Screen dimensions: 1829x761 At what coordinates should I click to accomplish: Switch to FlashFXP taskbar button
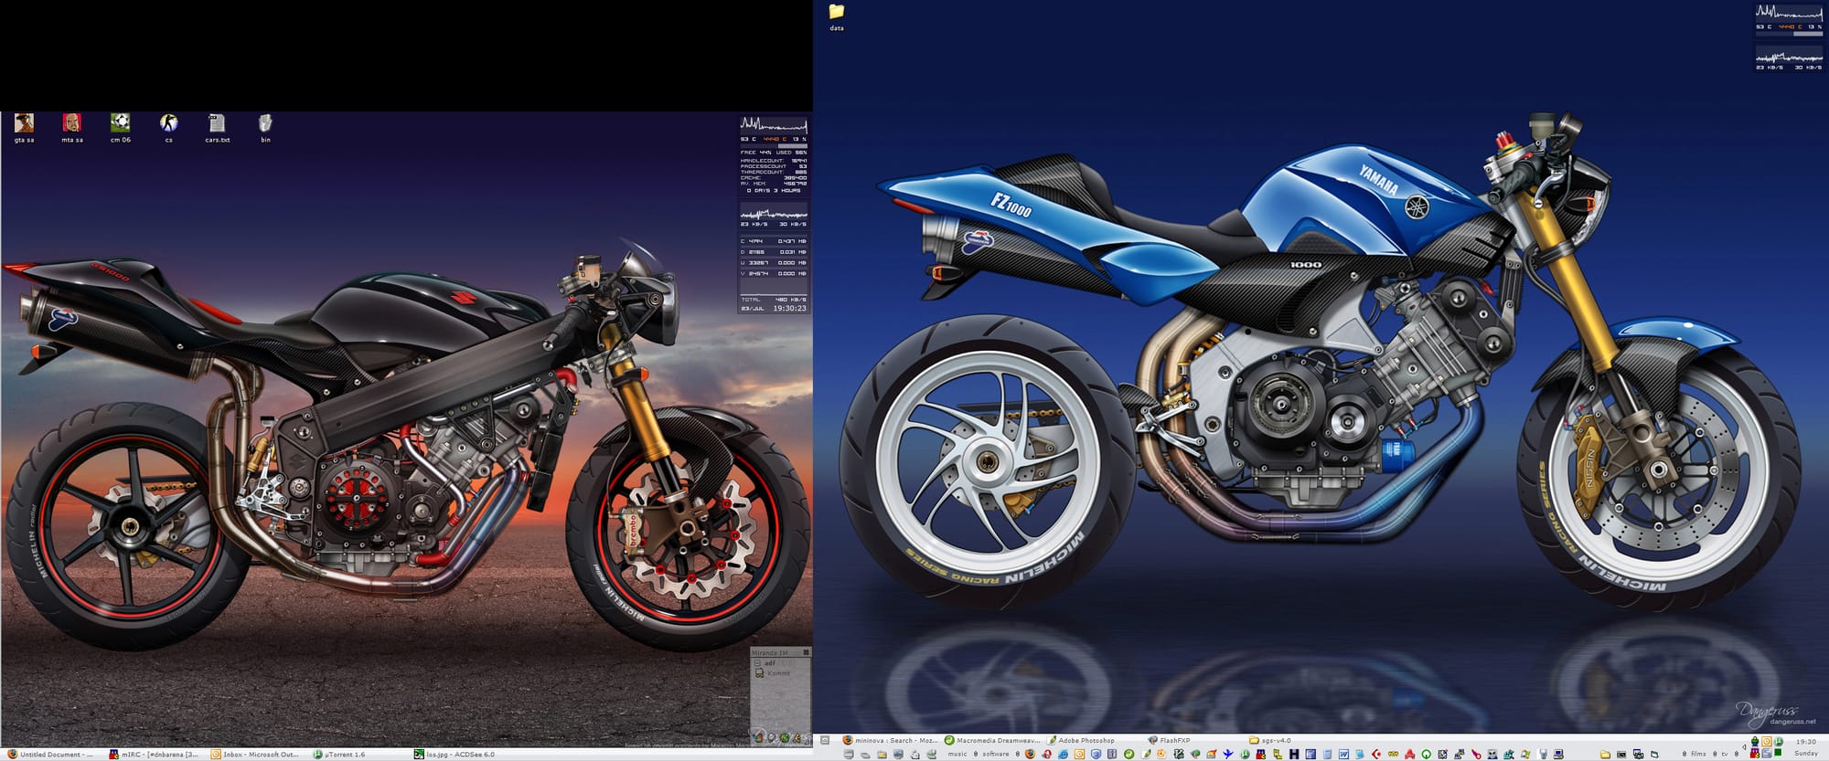(1170, 740)
